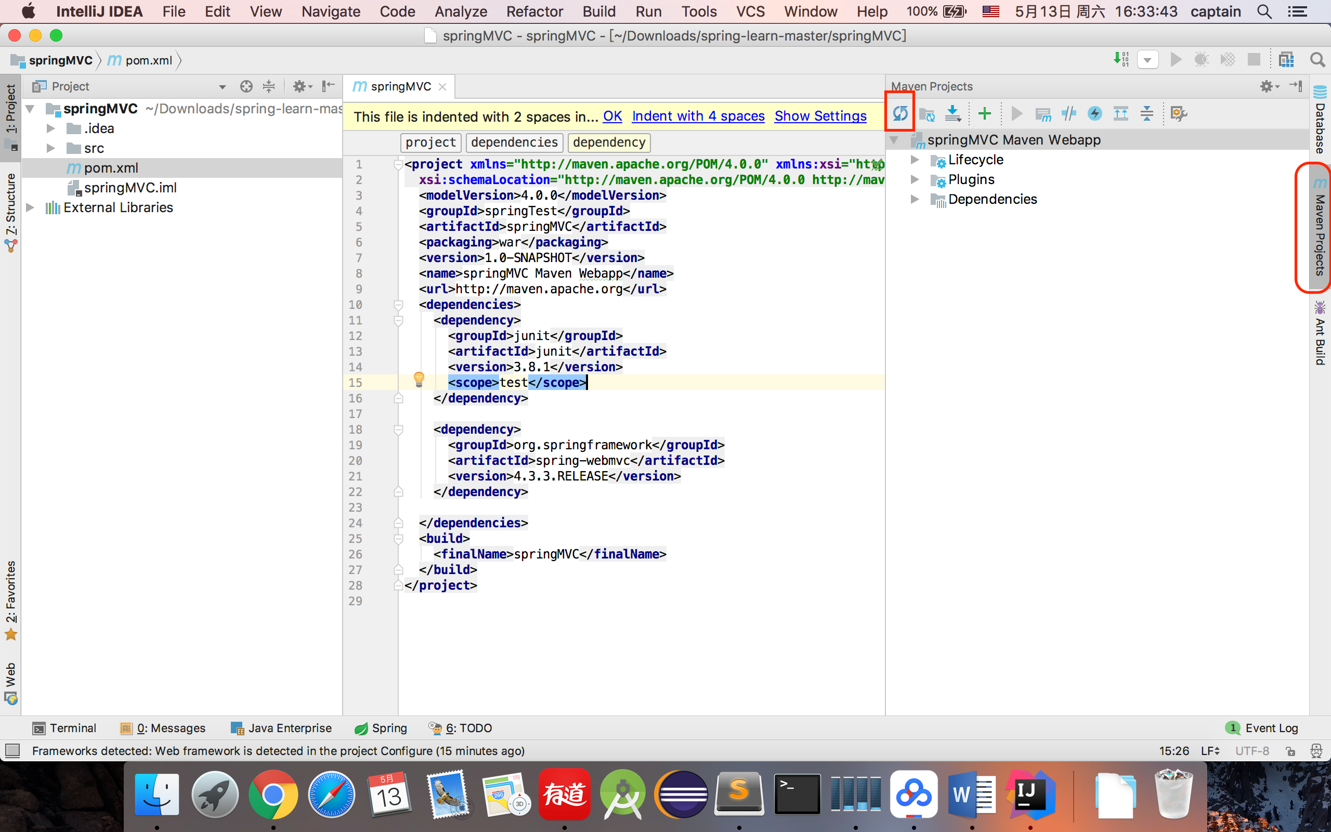Expand the Lifecycle node
This screenshot has width=1331, height=832.
(915, 160)
